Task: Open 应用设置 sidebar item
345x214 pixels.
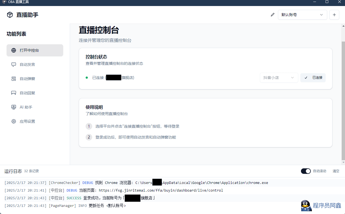Action: point(35,121)
